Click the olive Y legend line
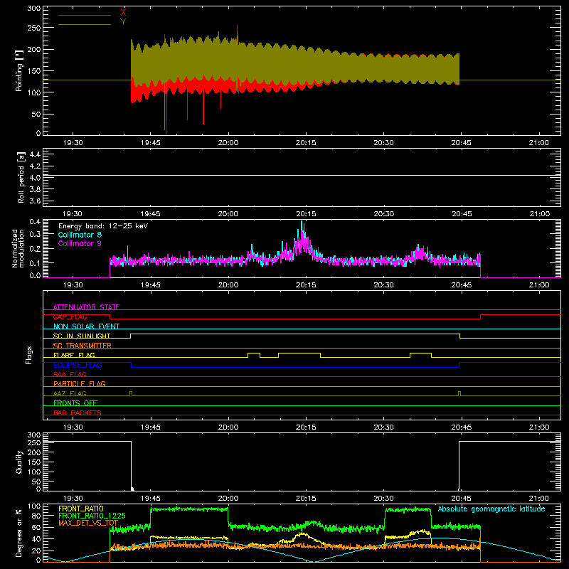Screen dimensions: 569x569 click(x=85, y=24)
